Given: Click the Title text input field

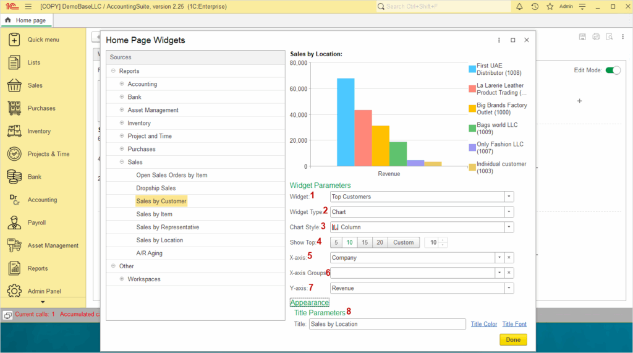Looking at the screenshot, I should tap(387, 324).
